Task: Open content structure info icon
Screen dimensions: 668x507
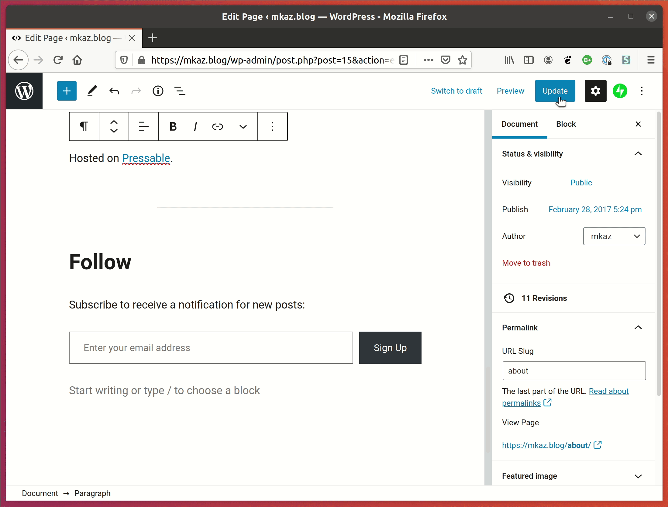Action: pyautogui.click(x=158, y=91)
